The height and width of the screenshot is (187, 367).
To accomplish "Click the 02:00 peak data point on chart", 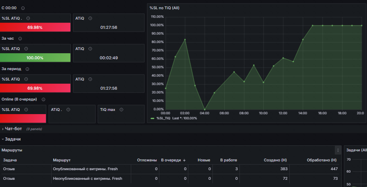I will (185, 40).
